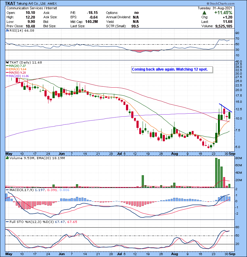Click the RSI(14) line chart icon
247x257 pixels.
point(7,30)
